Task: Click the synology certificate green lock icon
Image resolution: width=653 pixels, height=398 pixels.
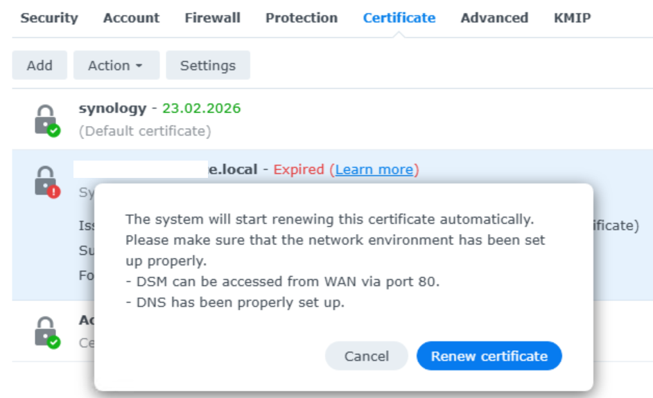Action: click(x=46, y=119)
